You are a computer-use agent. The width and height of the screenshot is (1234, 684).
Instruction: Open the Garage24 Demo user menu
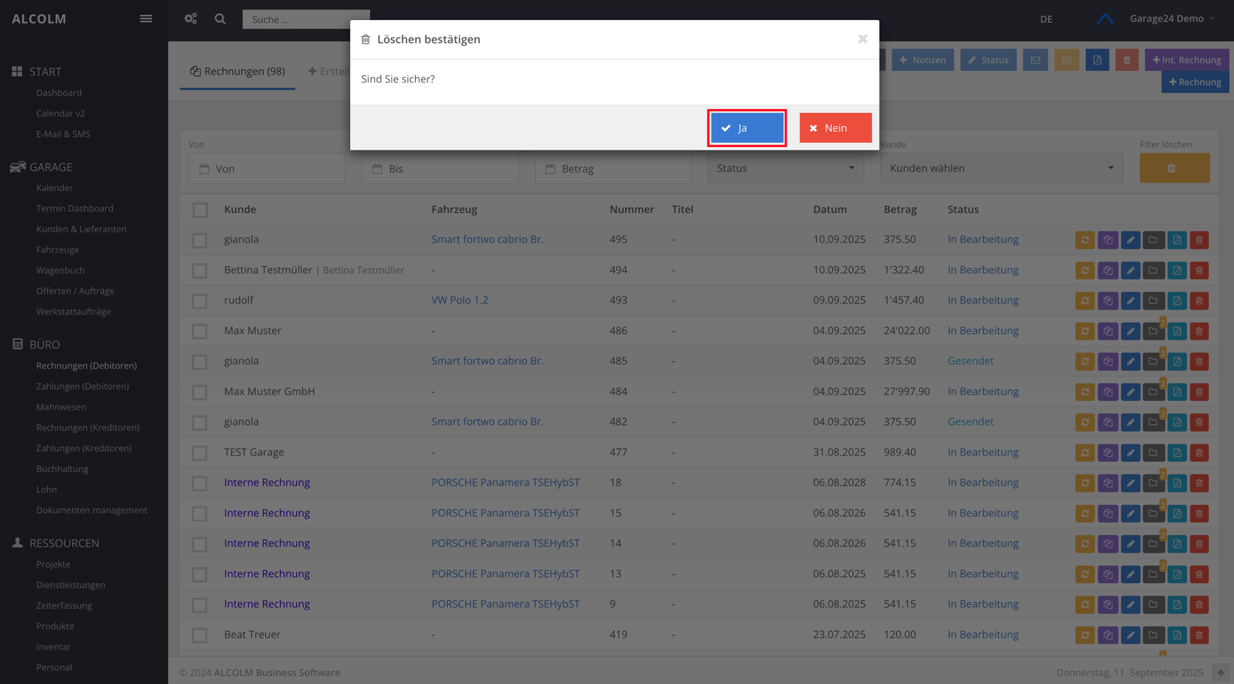[1171, 19]
